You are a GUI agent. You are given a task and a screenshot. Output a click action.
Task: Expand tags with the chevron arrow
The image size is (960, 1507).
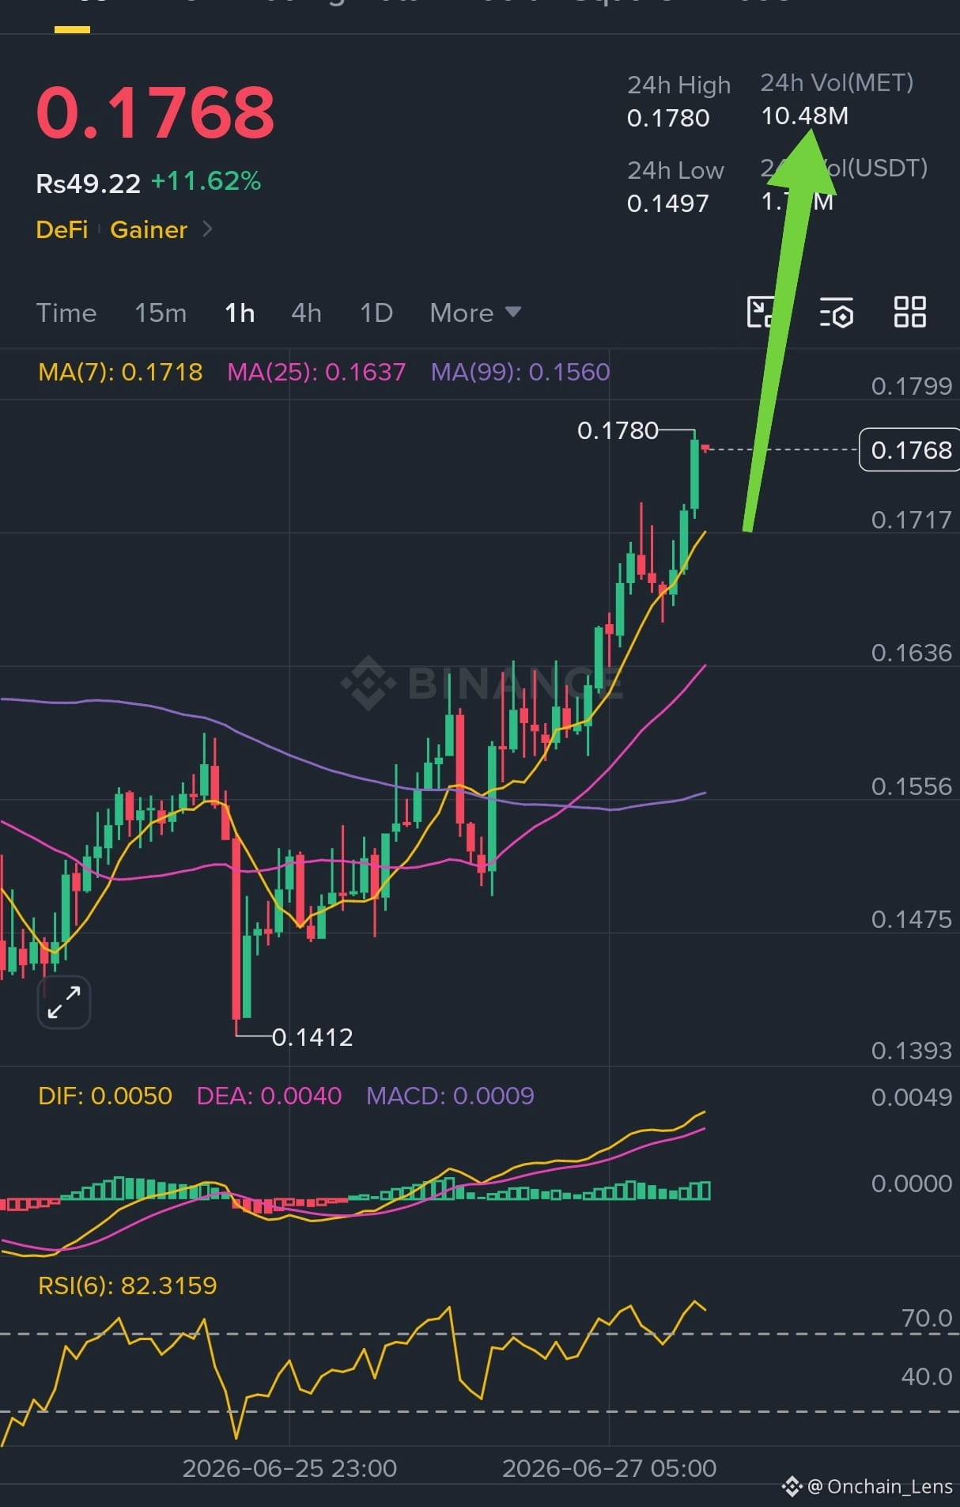pyautogui.click(x=207, y=229)
